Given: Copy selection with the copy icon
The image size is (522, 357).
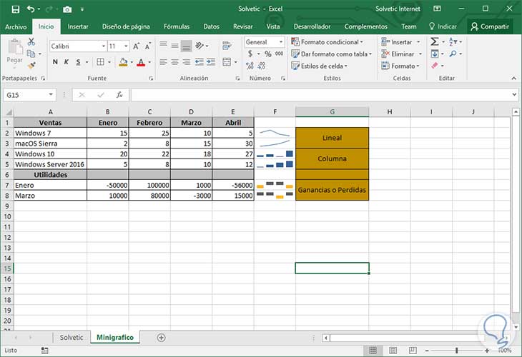Looking at the screenshot, I should (x=31, y=54).
